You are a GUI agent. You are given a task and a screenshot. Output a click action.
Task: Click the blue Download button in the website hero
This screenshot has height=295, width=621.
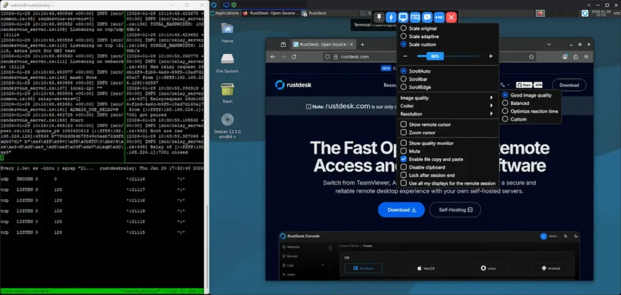401,210
